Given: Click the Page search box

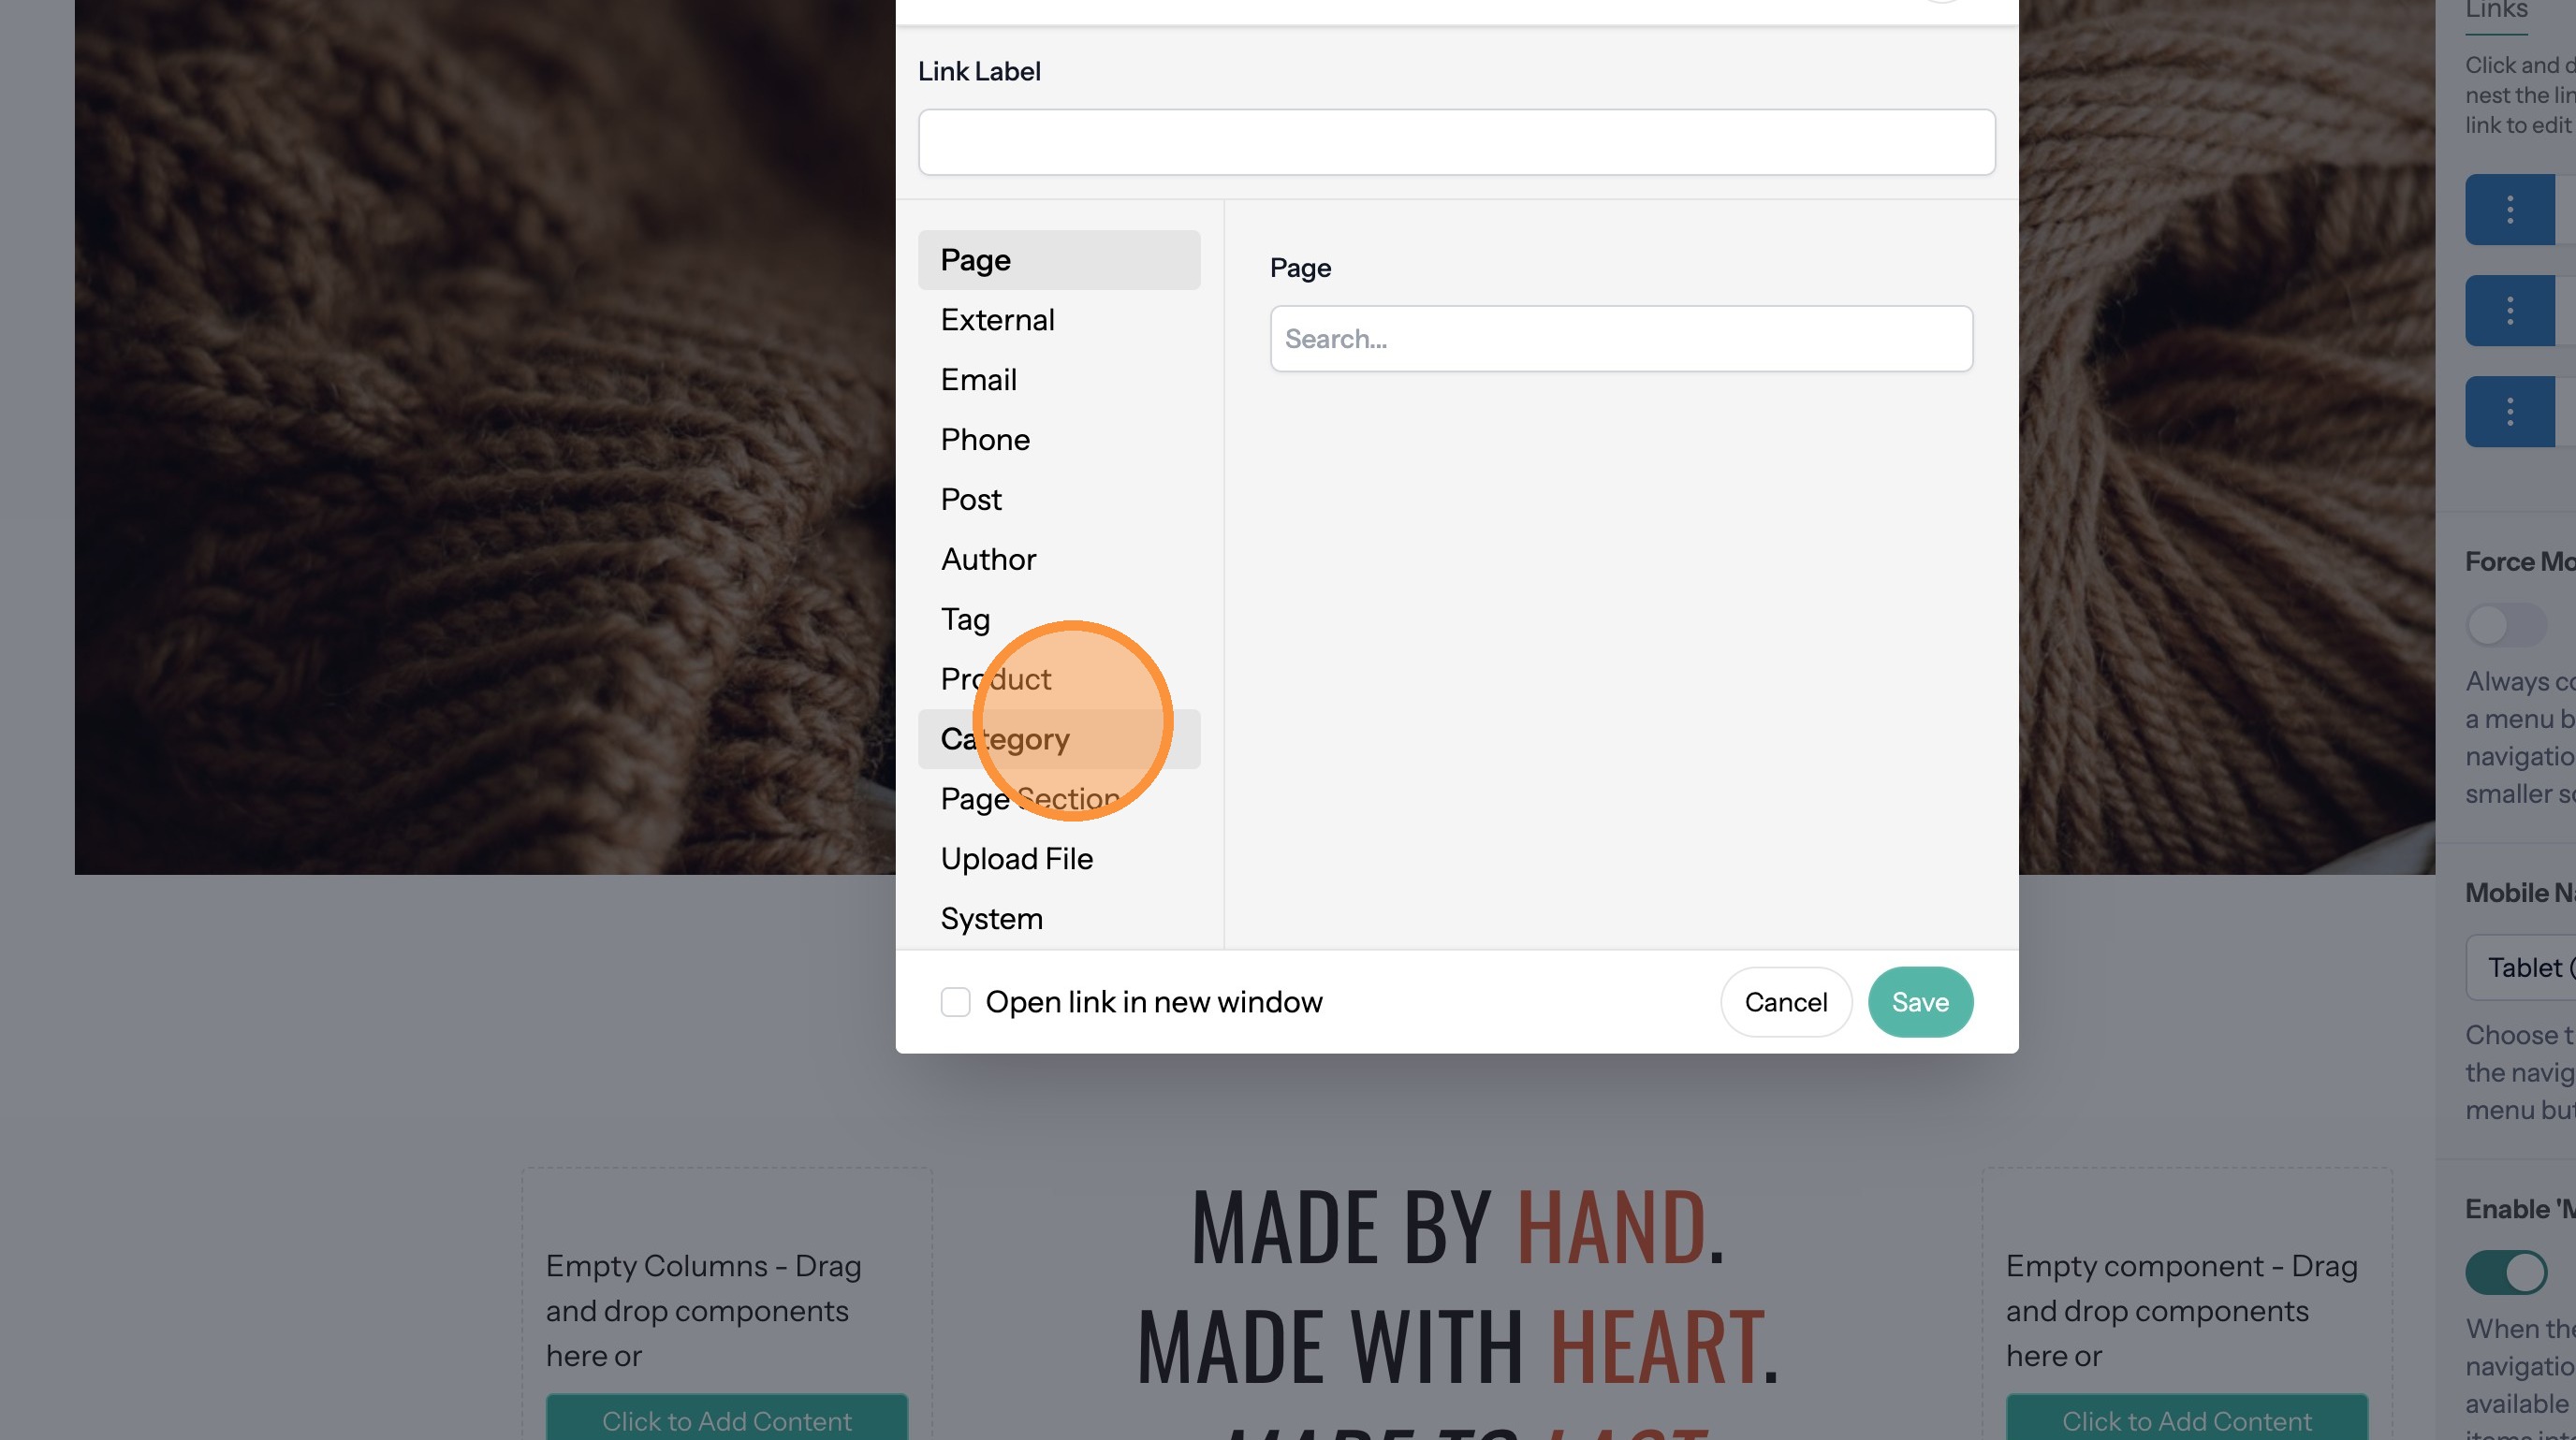Looking at the screenshot, I should click(1620, 339).
